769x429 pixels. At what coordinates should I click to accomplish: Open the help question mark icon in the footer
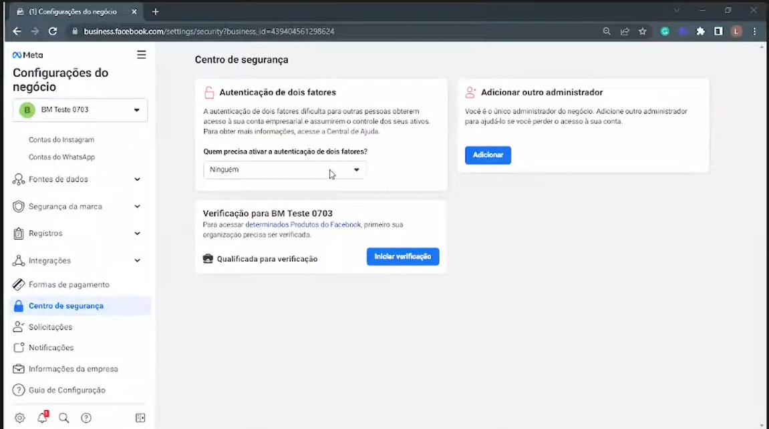pos(86,418)
